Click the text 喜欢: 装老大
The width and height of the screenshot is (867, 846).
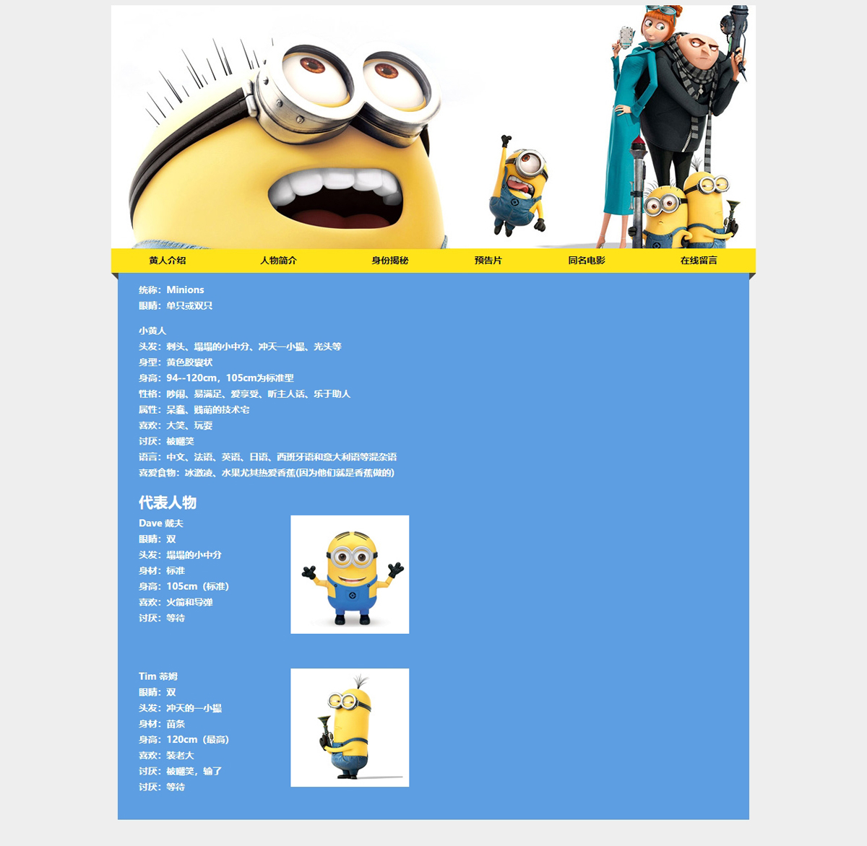tap(166, 756)
